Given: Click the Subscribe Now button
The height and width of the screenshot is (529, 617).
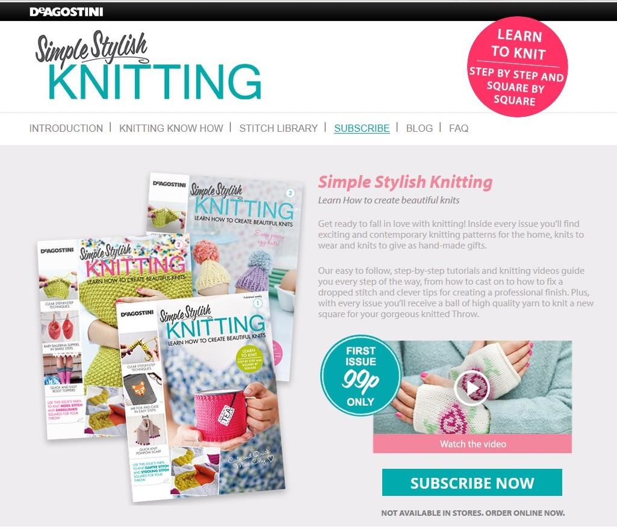Looking at the screenshot, I should coord(472,483).
